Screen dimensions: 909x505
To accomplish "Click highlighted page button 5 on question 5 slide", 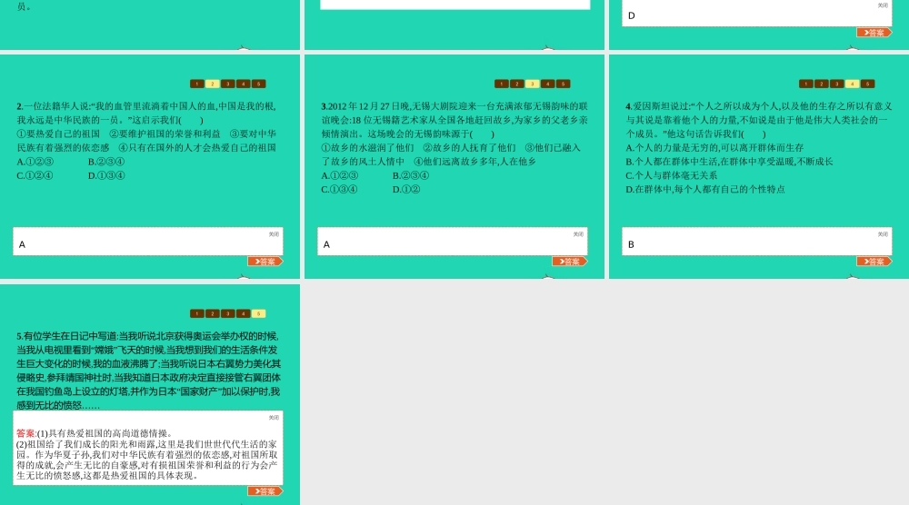I will tap(258, 314).
